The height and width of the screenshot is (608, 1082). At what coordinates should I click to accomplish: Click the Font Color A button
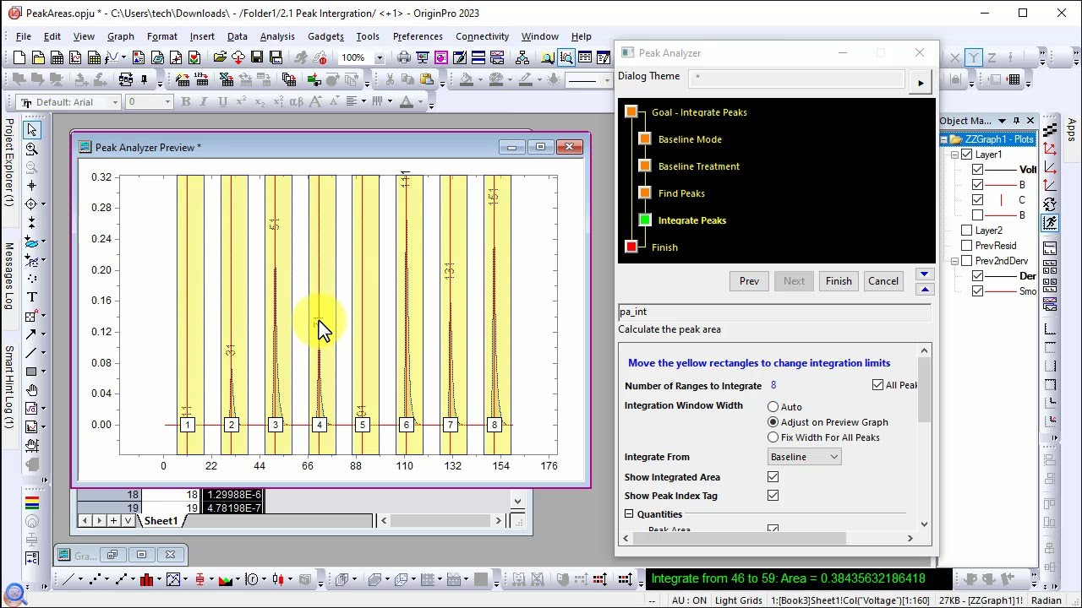pyautogui.click(x=407, y=102)
